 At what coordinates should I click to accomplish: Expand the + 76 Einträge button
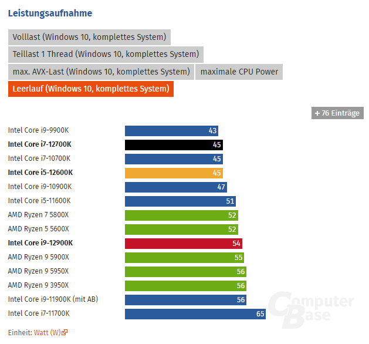pyautogui.click(x=337, y=113)
